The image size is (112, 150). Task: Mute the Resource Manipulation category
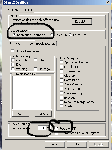pos(61,102)
